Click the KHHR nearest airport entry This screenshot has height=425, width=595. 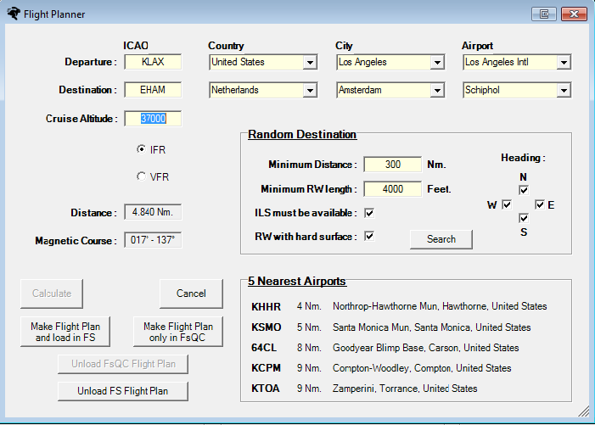(399, 306)
